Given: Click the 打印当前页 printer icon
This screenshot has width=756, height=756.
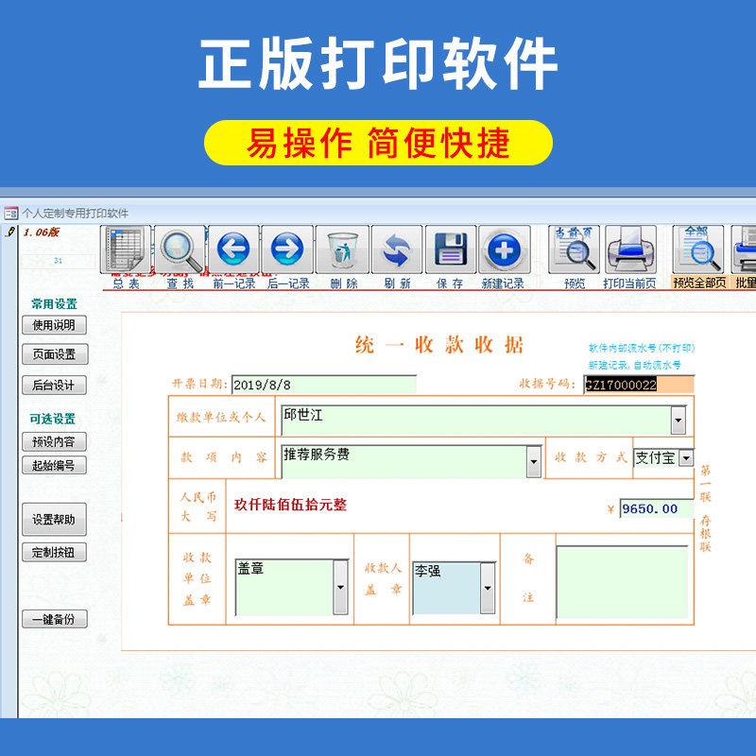Looking at the screenshot, I should click(x=630, y=249).
